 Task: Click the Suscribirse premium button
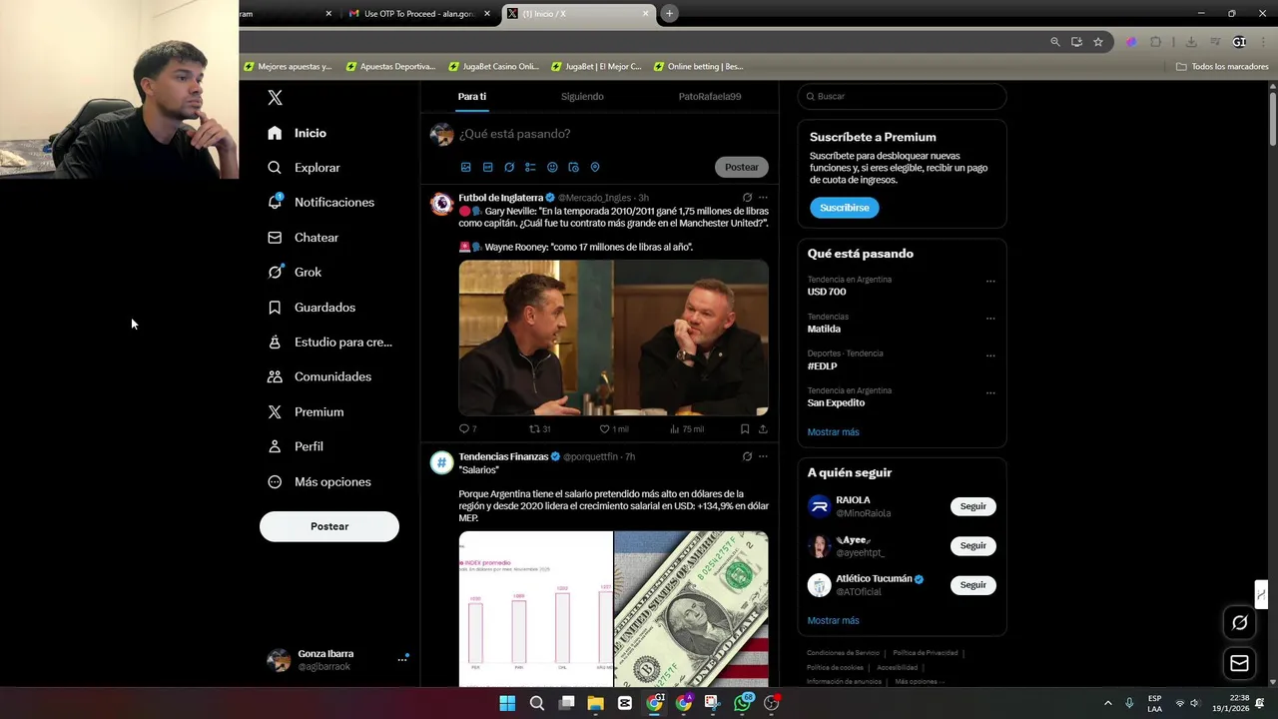pos(845,208)
